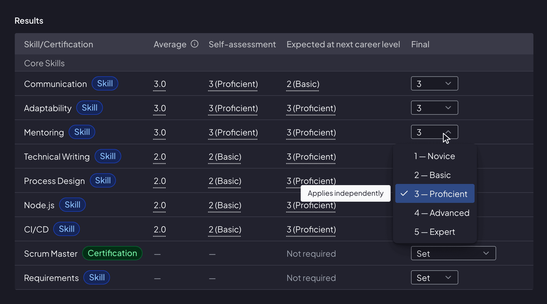Pick the '5 — Expert' option

coord(435,232)
